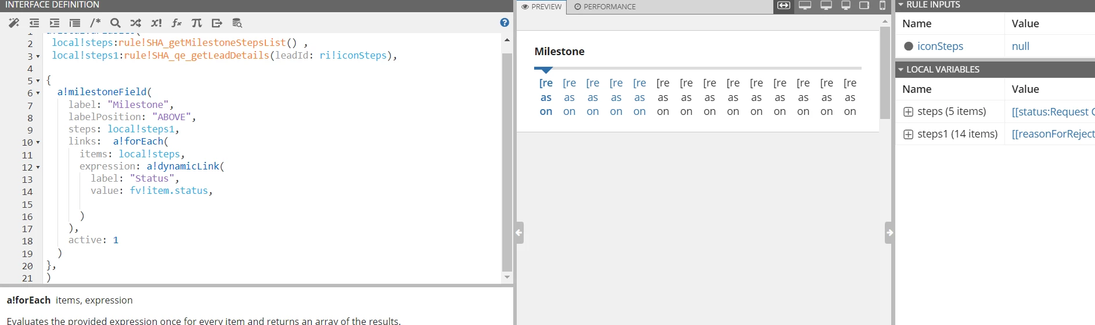
Task: Open the iconSteps rule input link
Action: [940, 46]
